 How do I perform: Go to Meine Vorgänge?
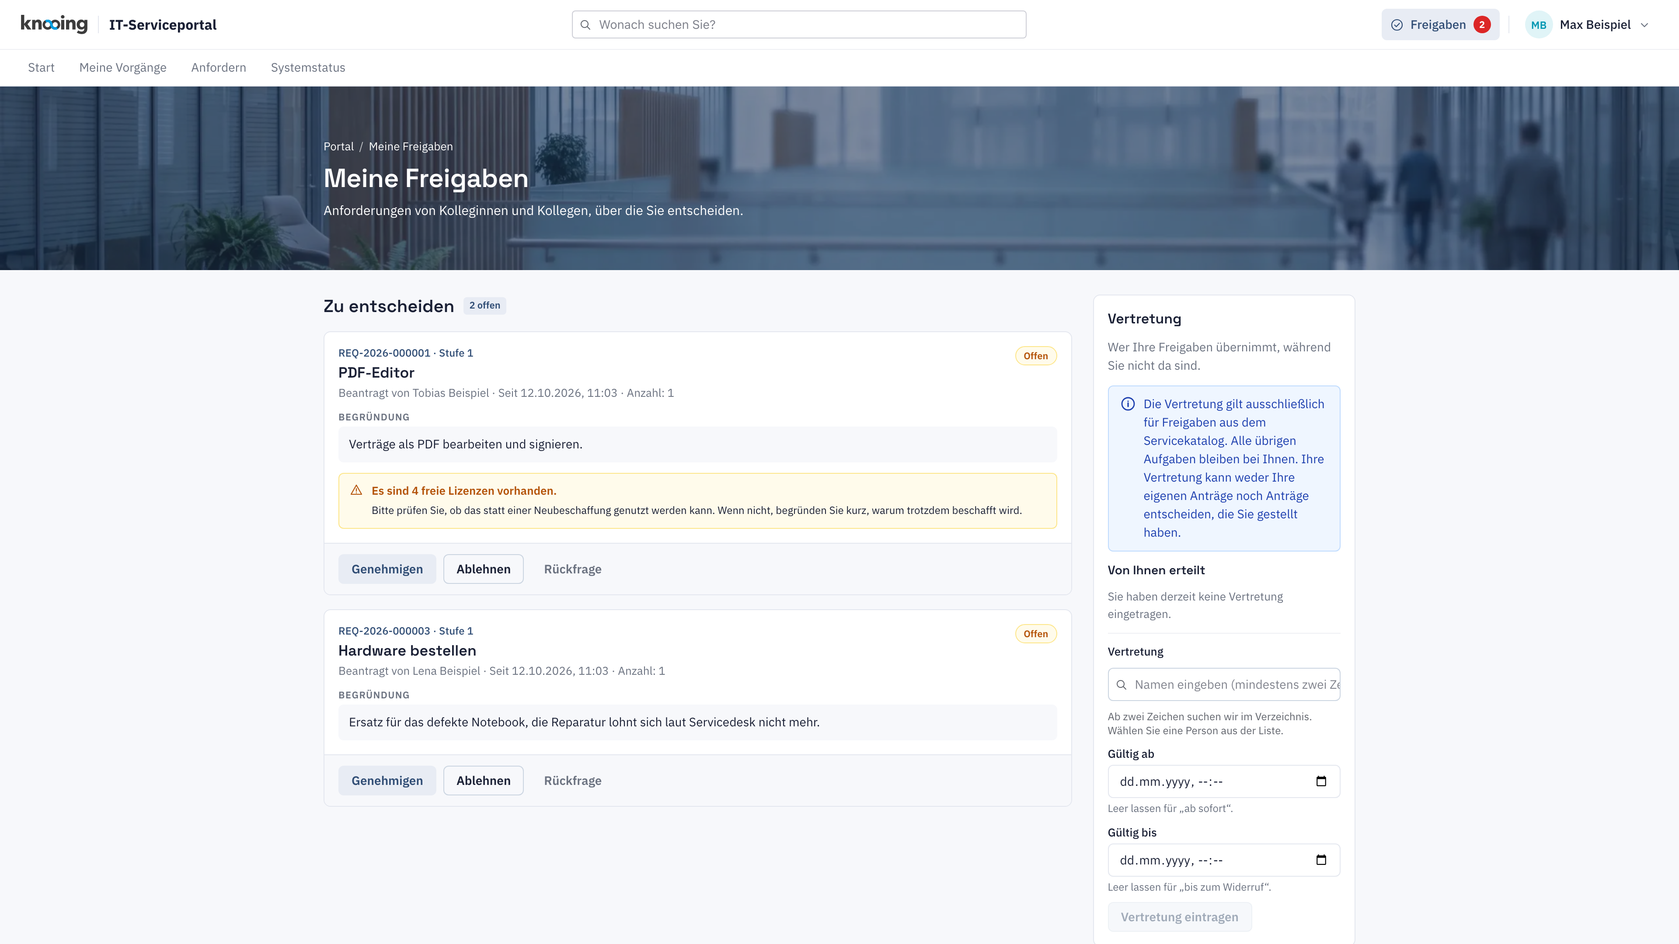coord(122,67)
